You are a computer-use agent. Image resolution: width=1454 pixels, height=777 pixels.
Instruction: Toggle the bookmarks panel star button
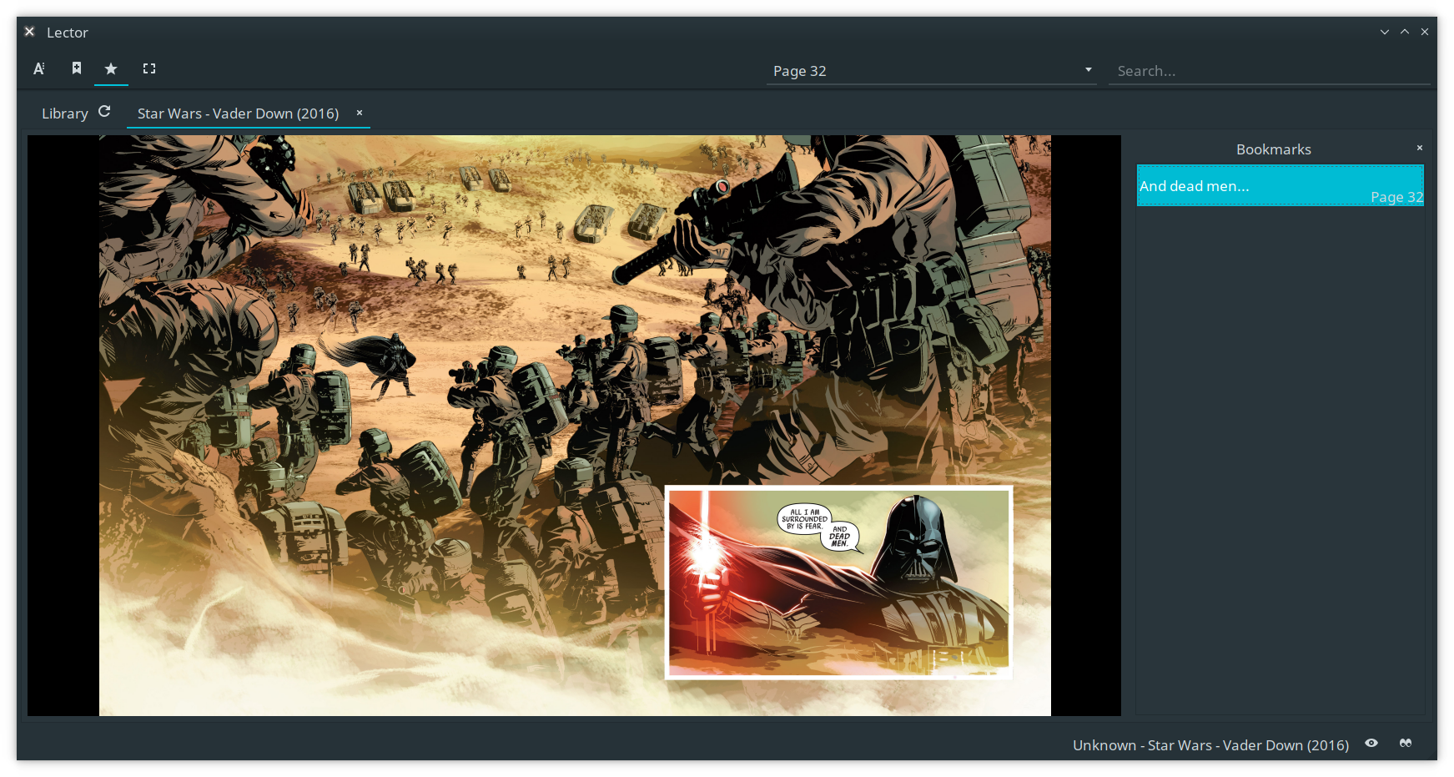(111, 69)
